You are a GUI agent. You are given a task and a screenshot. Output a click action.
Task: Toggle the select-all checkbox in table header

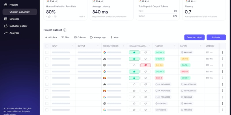coord(47,46)
